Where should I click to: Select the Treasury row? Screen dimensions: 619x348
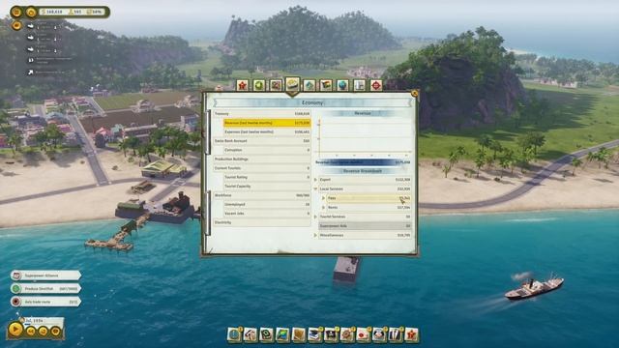[x=262, y=114]
